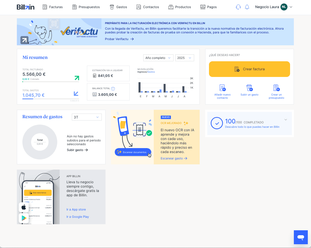Click the NUEVO badge
Screen dimensions: 311x248
pyautogui.click(x=166, y=117)
